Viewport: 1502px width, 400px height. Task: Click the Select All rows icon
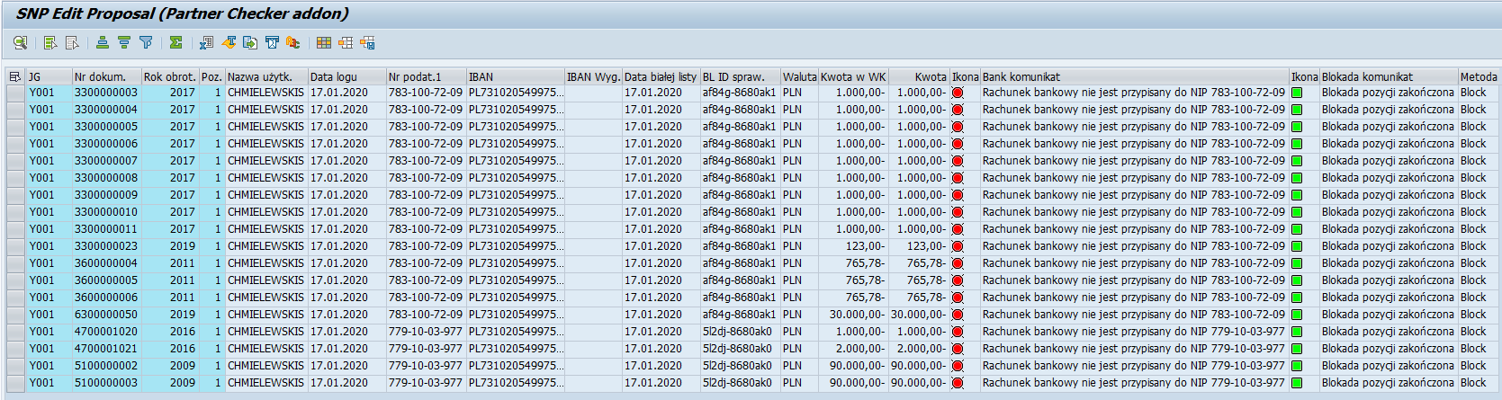(x=50, y=42)
